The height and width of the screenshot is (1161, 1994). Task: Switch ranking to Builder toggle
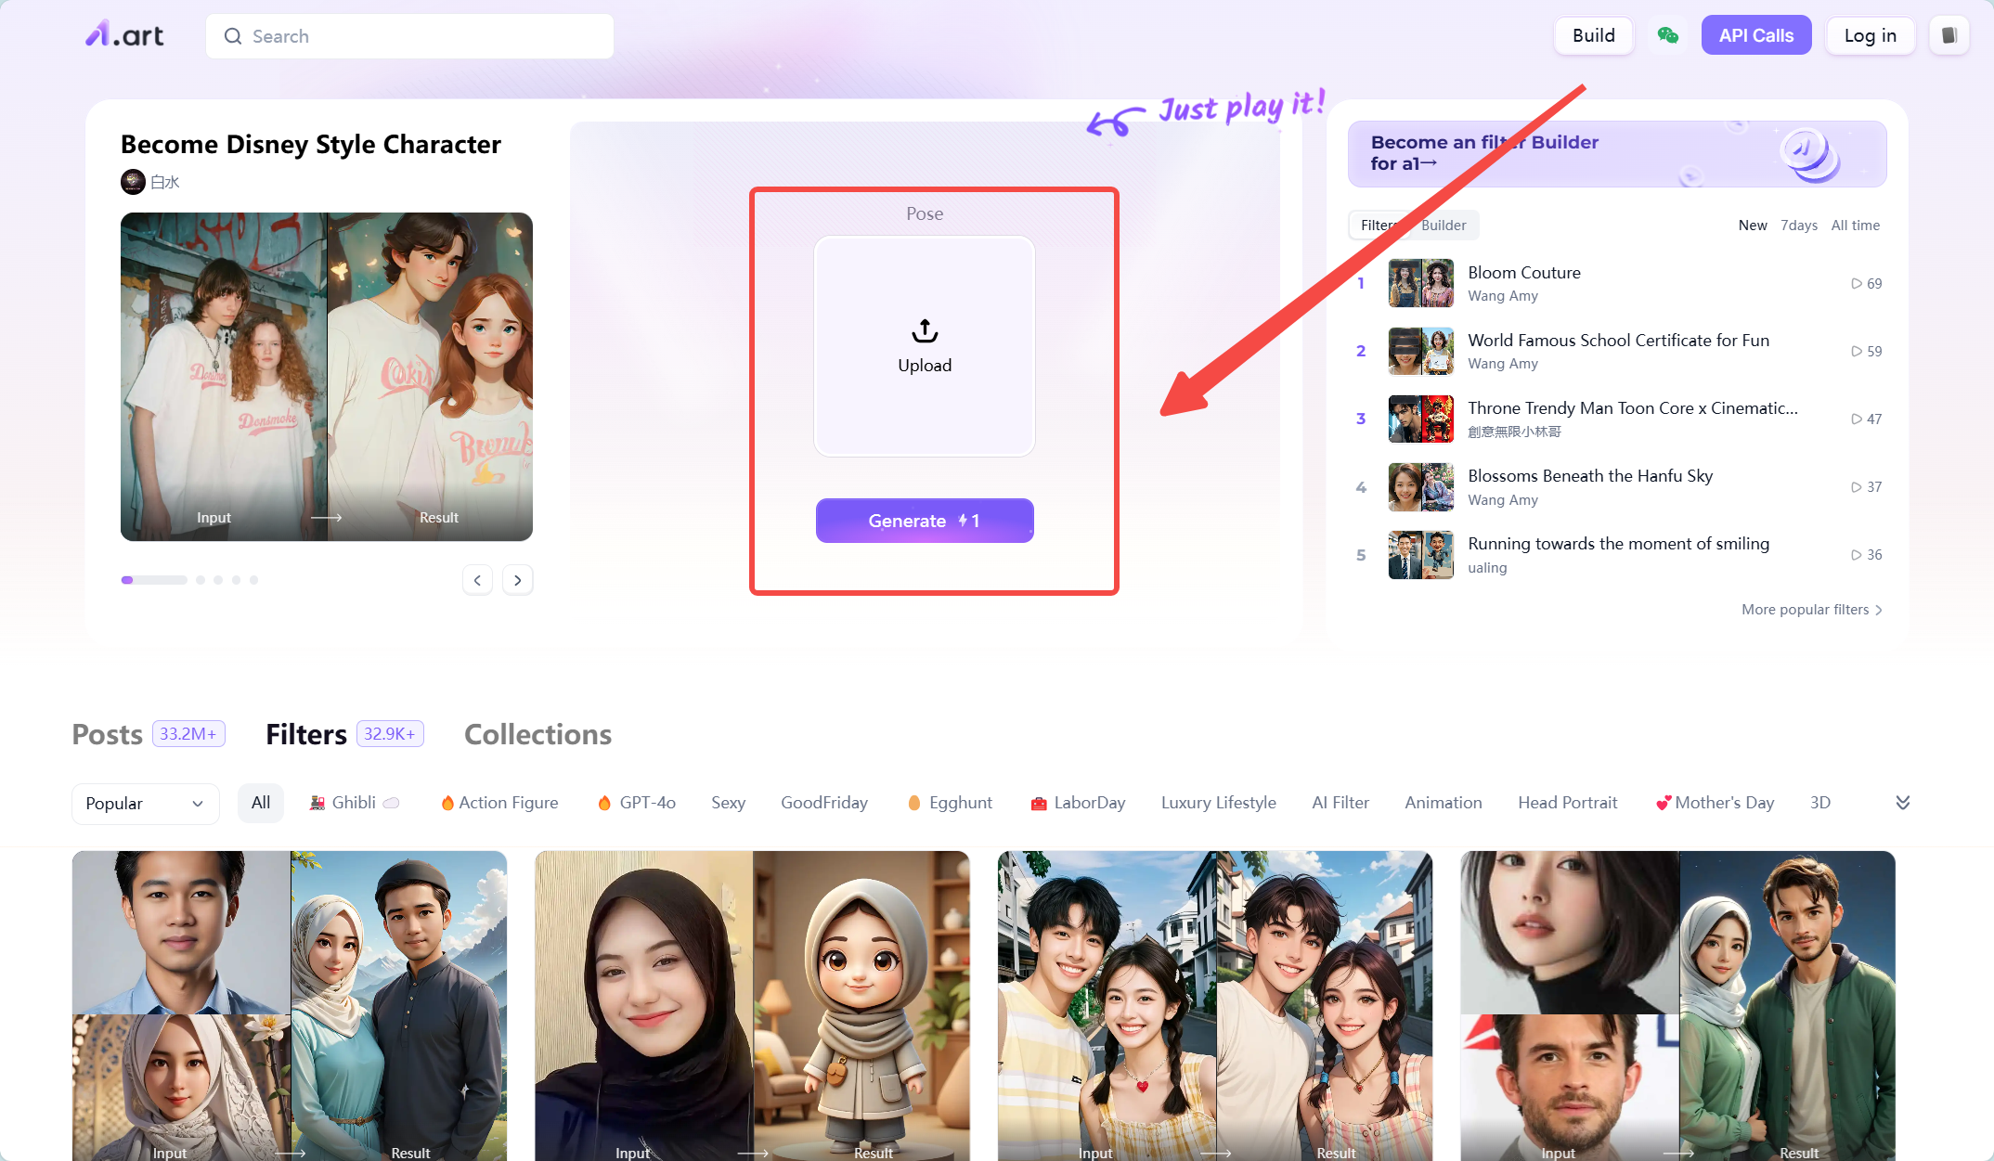point(1444,226)
